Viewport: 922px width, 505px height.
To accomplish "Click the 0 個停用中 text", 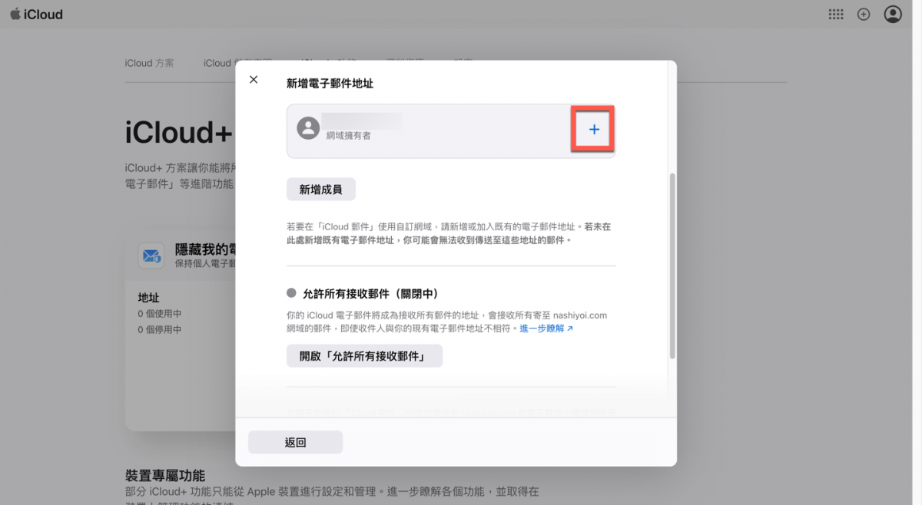I will [x=160, y=330].
